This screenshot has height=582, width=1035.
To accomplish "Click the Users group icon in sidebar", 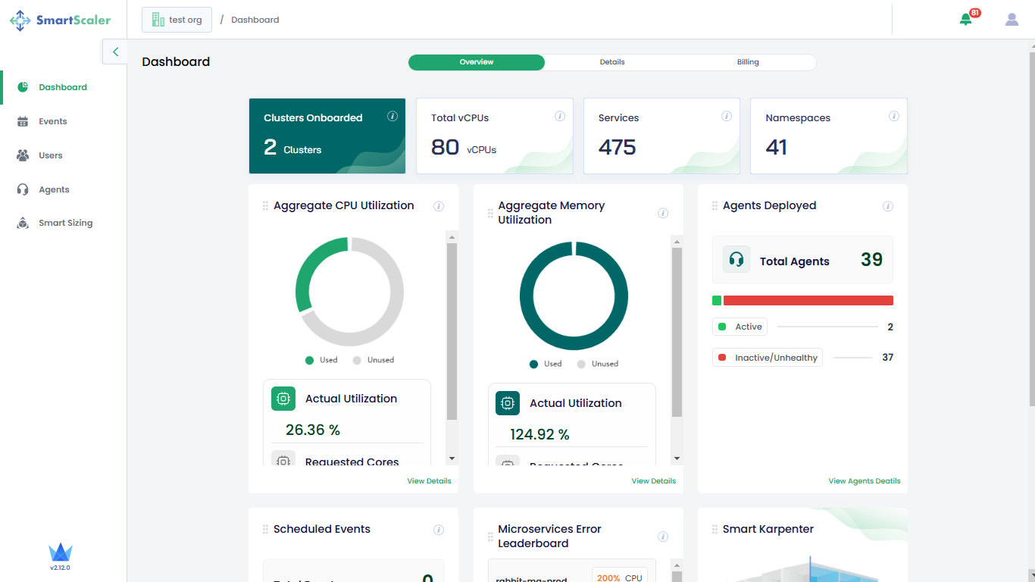I will coord(23,155).
